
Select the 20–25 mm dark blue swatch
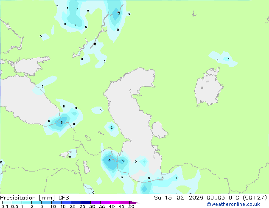point(76,202)
